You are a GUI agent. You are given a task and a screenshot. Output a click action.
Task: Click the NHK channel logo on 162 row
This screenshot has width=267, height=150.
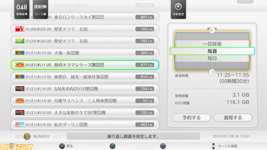(x=20, y=29)
